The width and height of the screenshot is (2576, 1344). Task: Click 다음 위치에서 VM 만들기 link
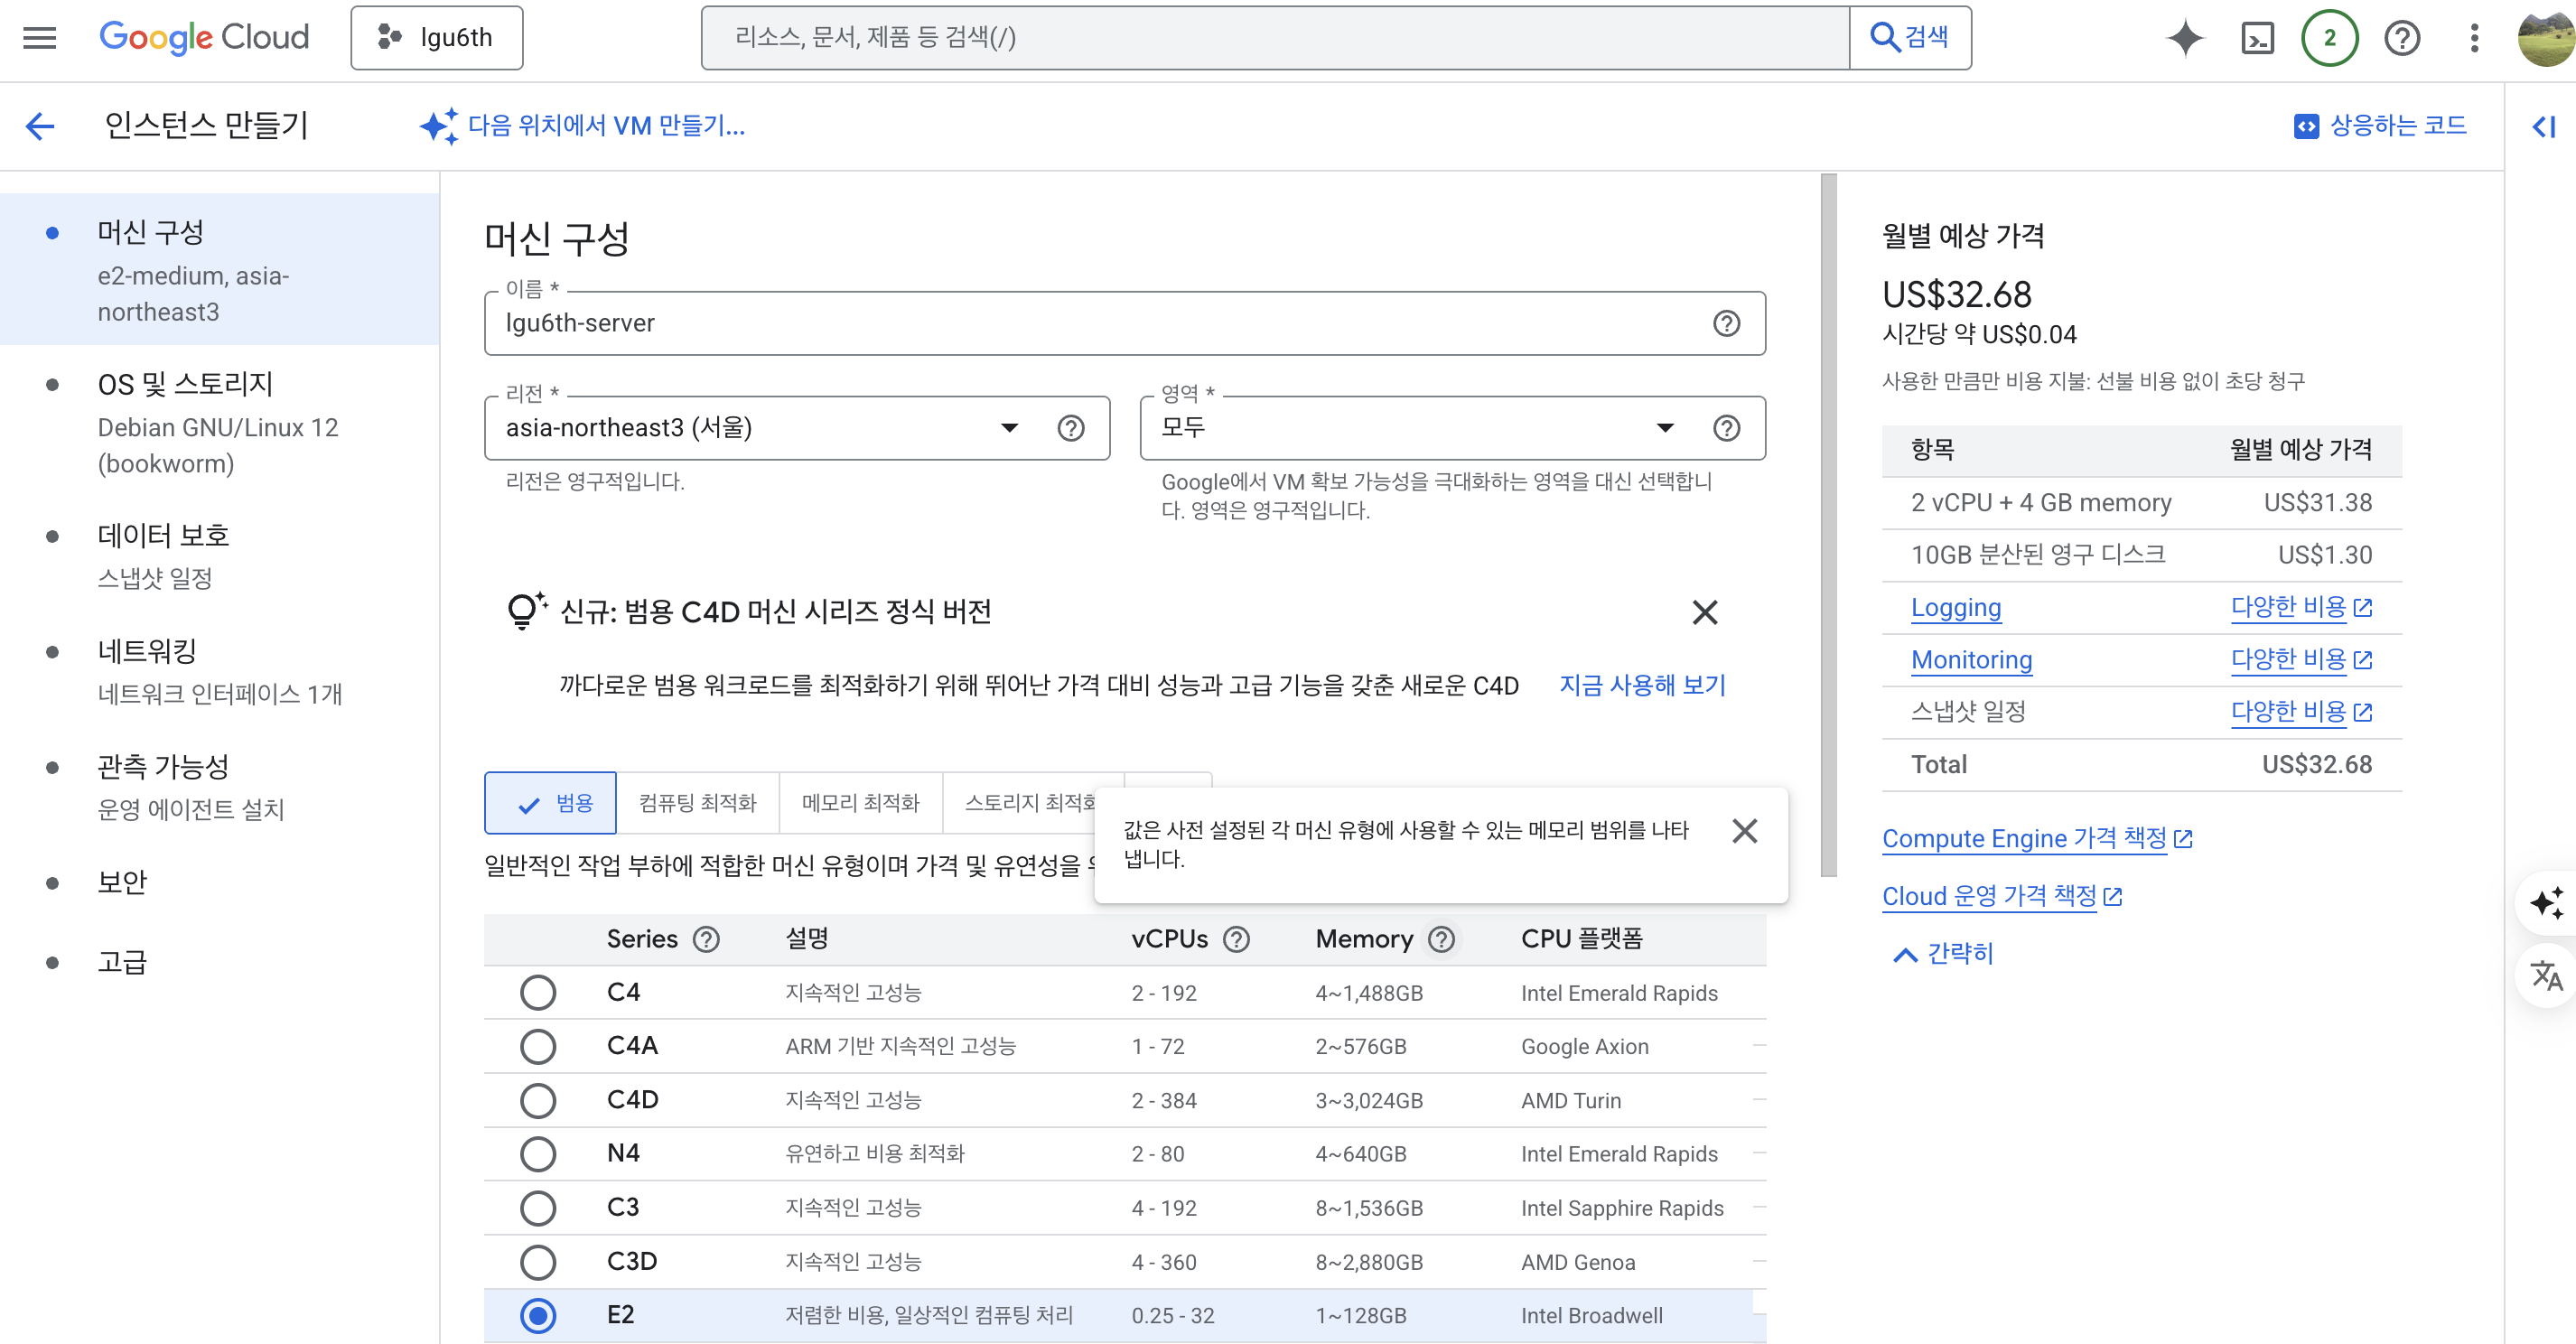(583, 126)
